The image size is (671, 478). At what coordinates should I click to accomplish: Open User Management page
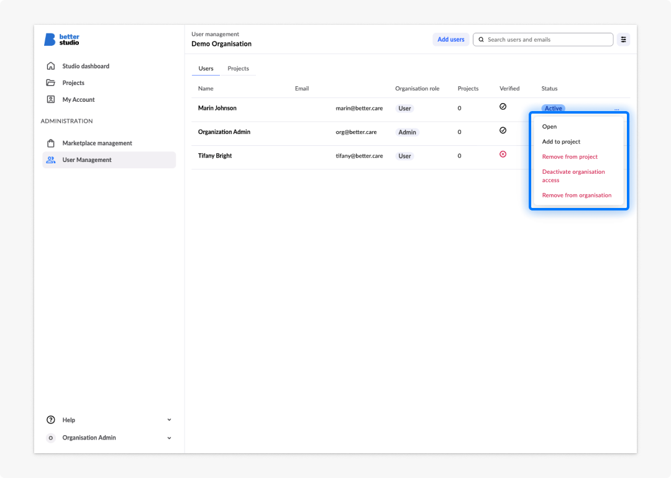pos(109,160)
